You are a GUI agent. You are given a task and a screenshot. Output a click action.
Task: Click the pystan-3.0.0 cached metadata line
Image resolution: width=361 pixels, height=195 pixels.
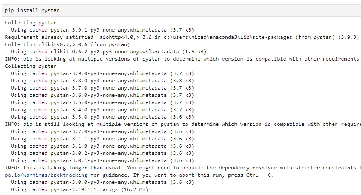103,182
